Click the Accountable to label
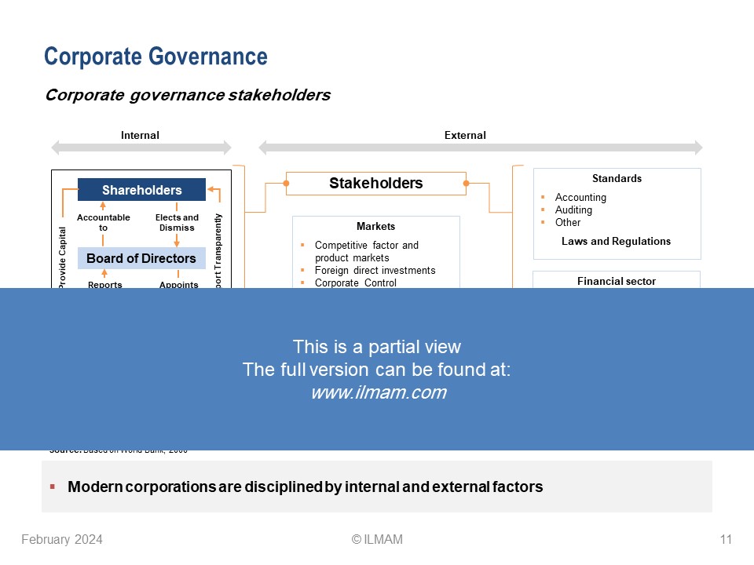Image resolution: width=754 pixels, height=565 pixels. 103,223
